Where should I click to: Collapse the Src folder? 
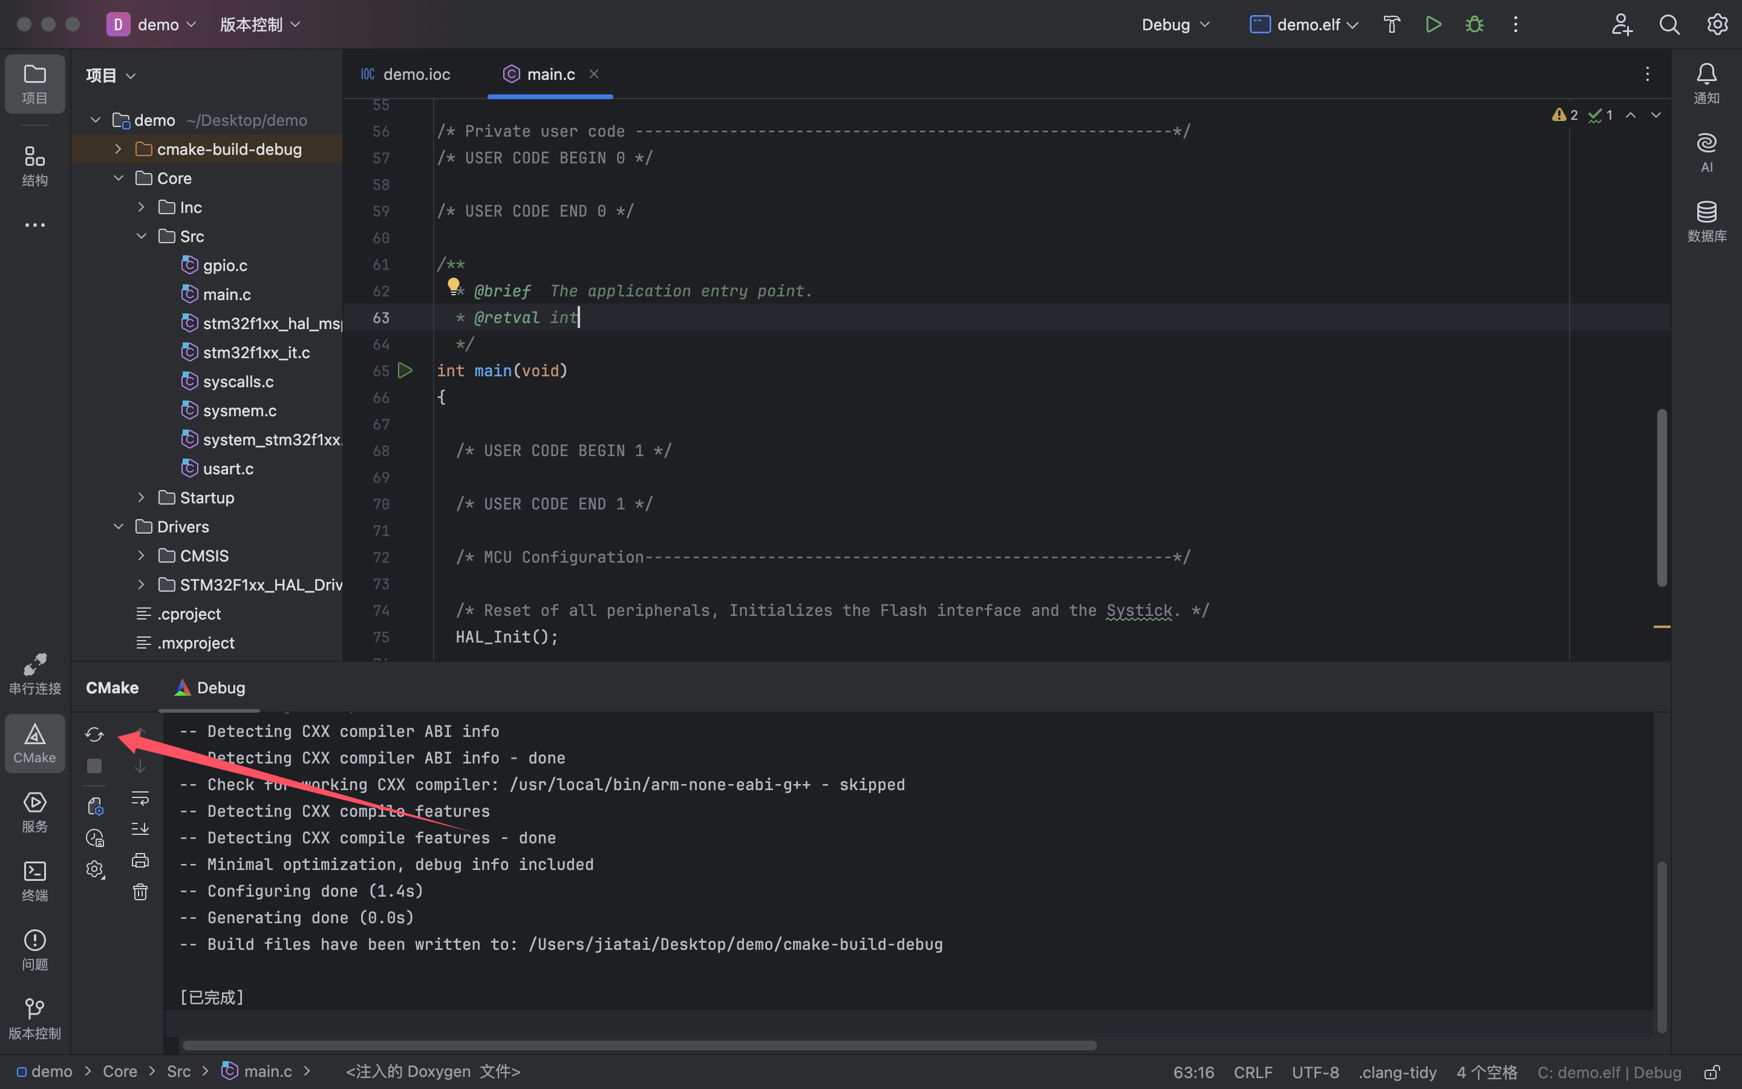pos(141,236)
